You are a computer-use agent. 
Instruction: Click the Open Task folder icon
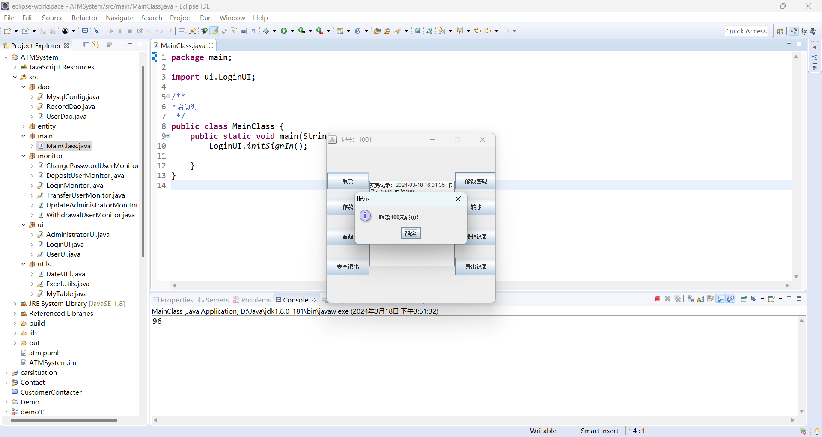tap(387, 31)
